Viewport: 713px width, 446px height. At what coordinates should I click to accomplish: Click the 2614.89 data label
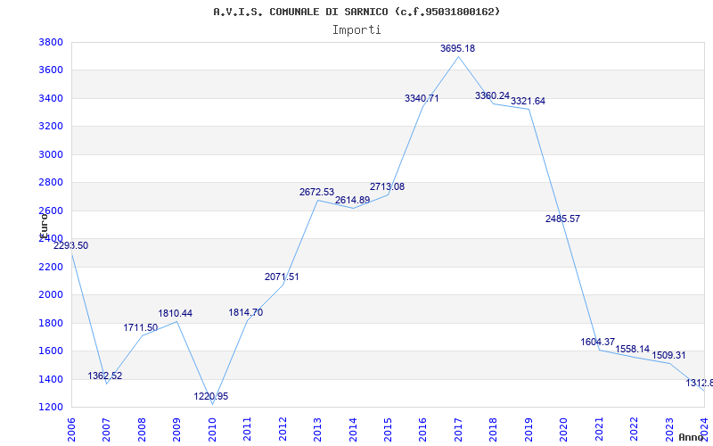tap(352, 200)
